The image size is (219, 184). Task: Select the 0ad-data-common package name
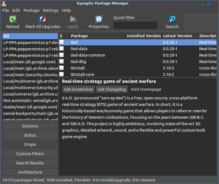click(x=88, y=55)
